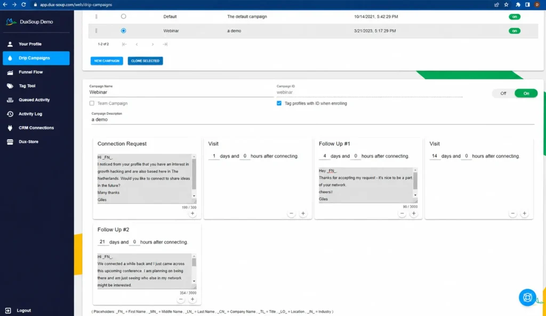Image resolution: width=546 pixels, height=316 pixels.
Task: Add step after Follow Up #2
Action: [192, 299]
